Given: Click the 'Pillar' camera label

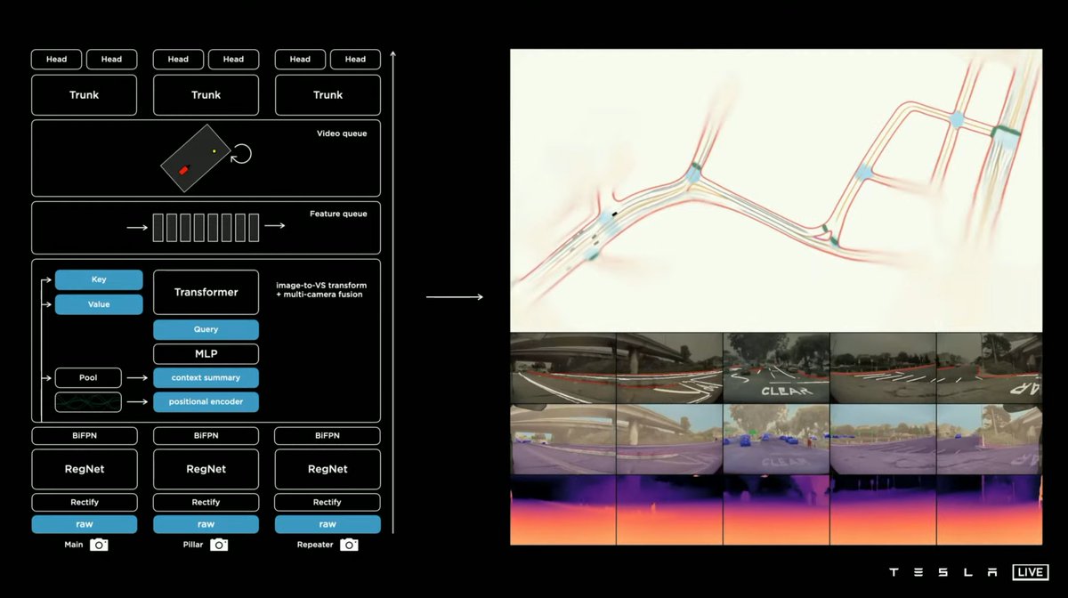Looking at the screenshot, I should pos(192,545).
